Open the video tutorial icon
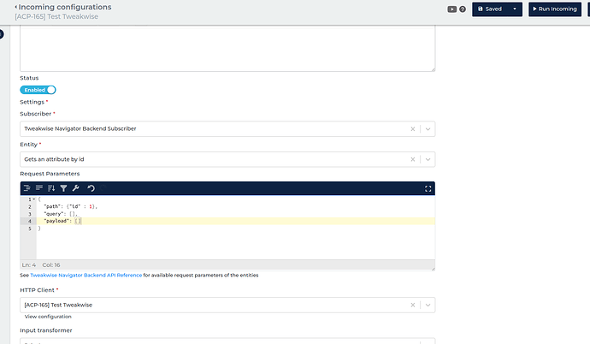 click(x=452, y=9)
